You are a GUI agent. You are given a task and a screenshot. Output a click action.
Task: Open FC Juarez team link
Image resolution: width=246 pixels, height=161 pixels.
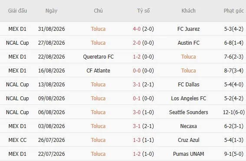[188, 29]
